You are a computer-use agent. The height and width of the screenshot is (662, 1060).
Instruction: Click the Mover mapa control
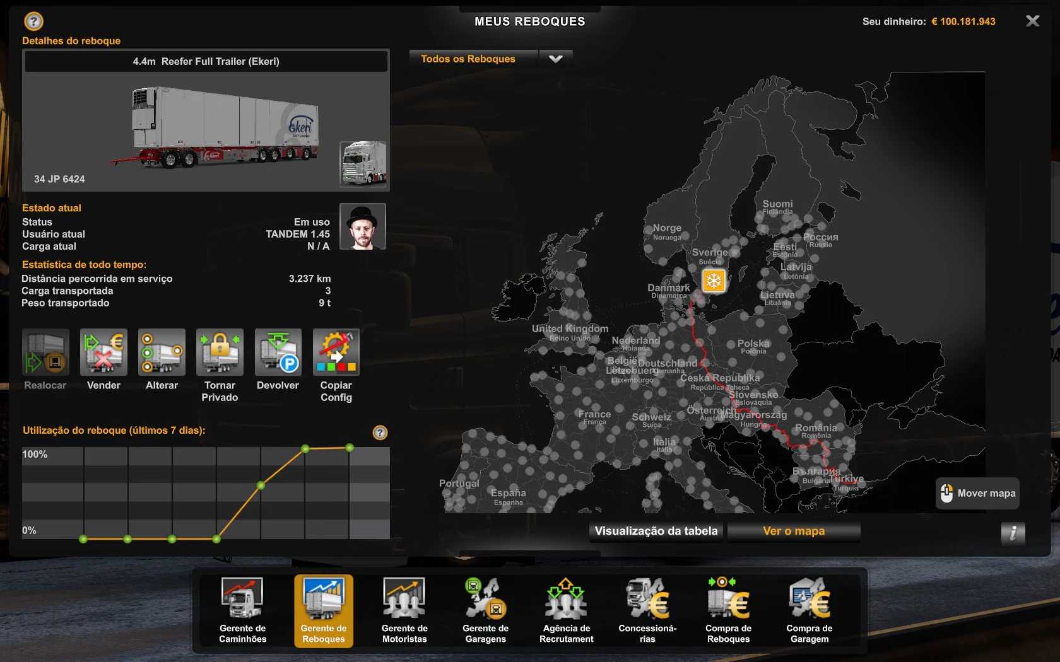977,493
